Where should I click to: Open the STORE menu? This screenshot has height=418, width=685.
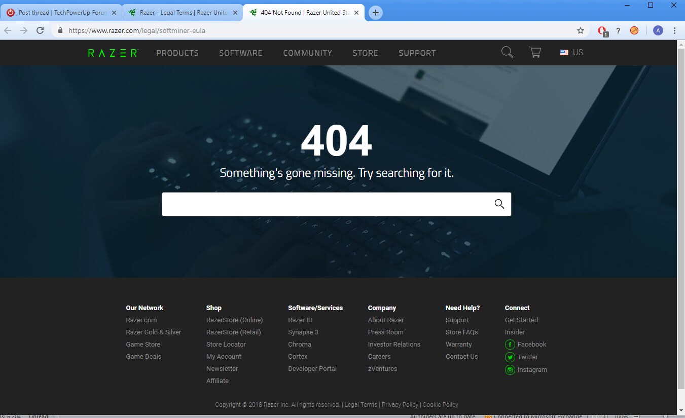pos(366,53)
